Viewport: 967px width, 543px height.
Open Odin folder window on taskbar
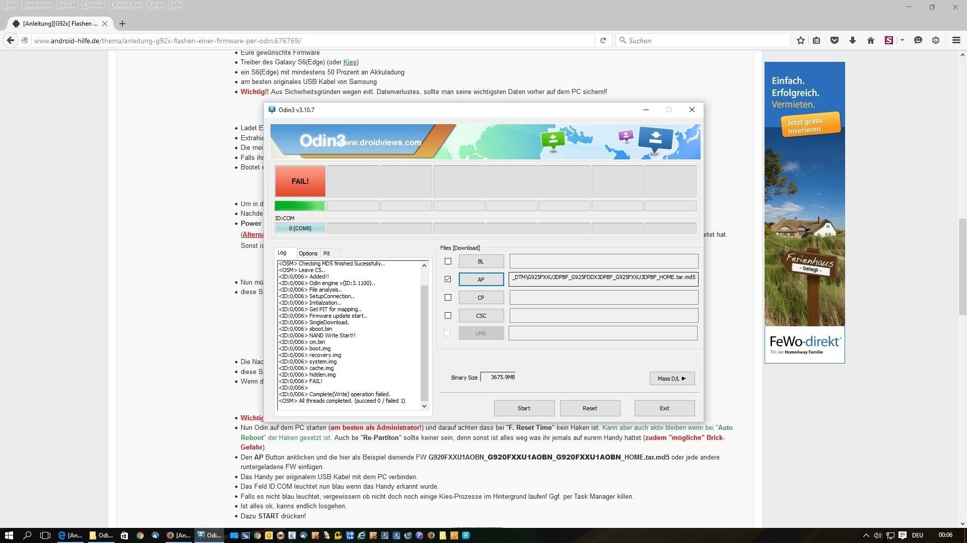tap(101, 535)
